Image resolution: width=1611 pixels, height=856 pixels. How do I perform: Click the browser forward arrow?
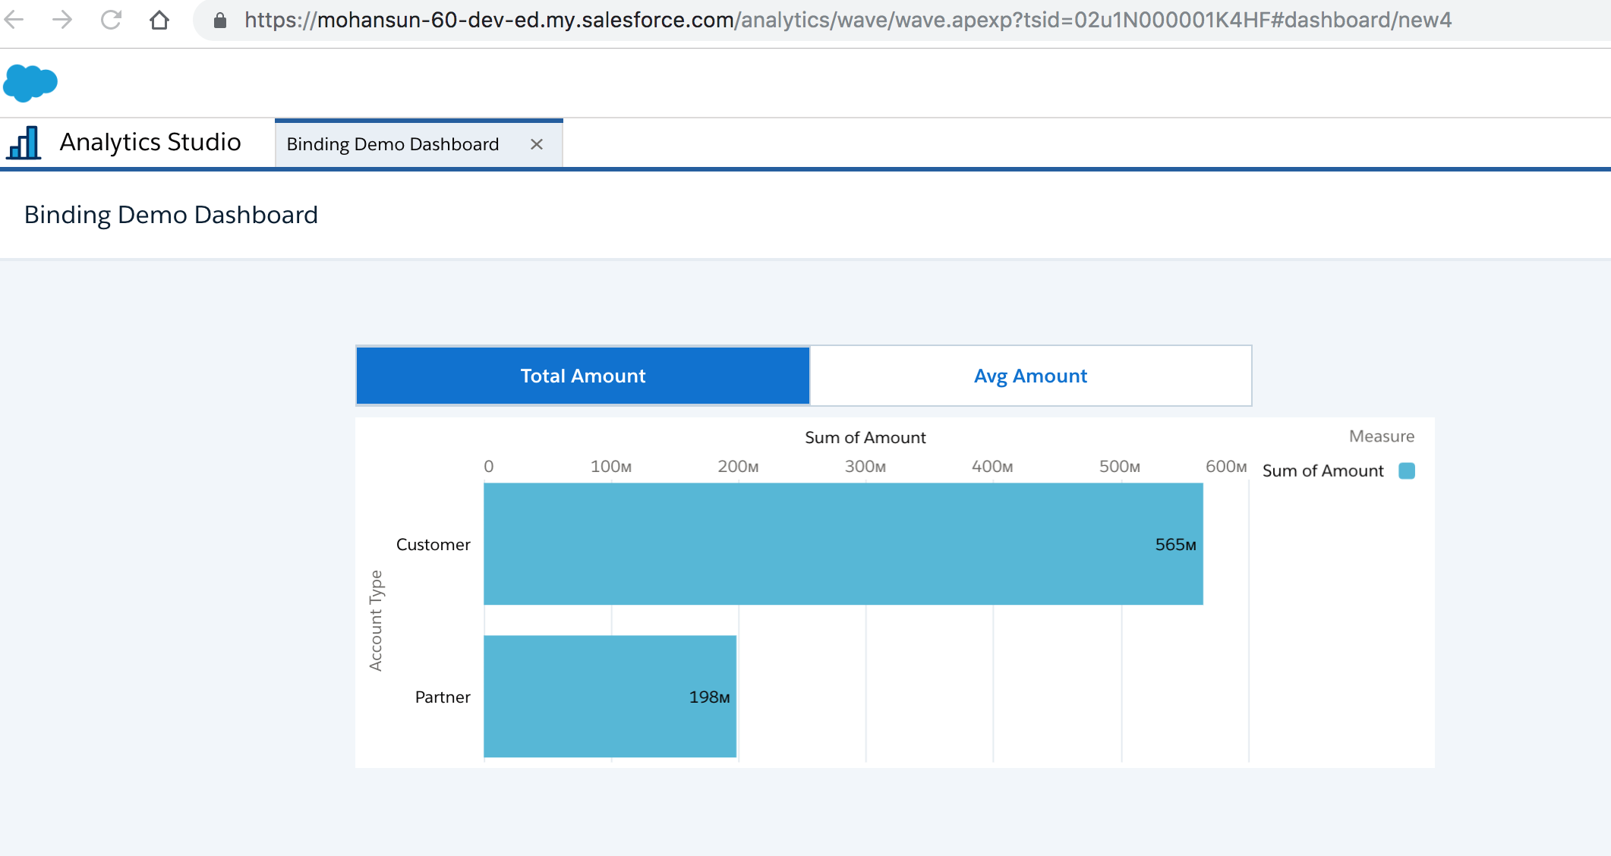tap(62, 20)
